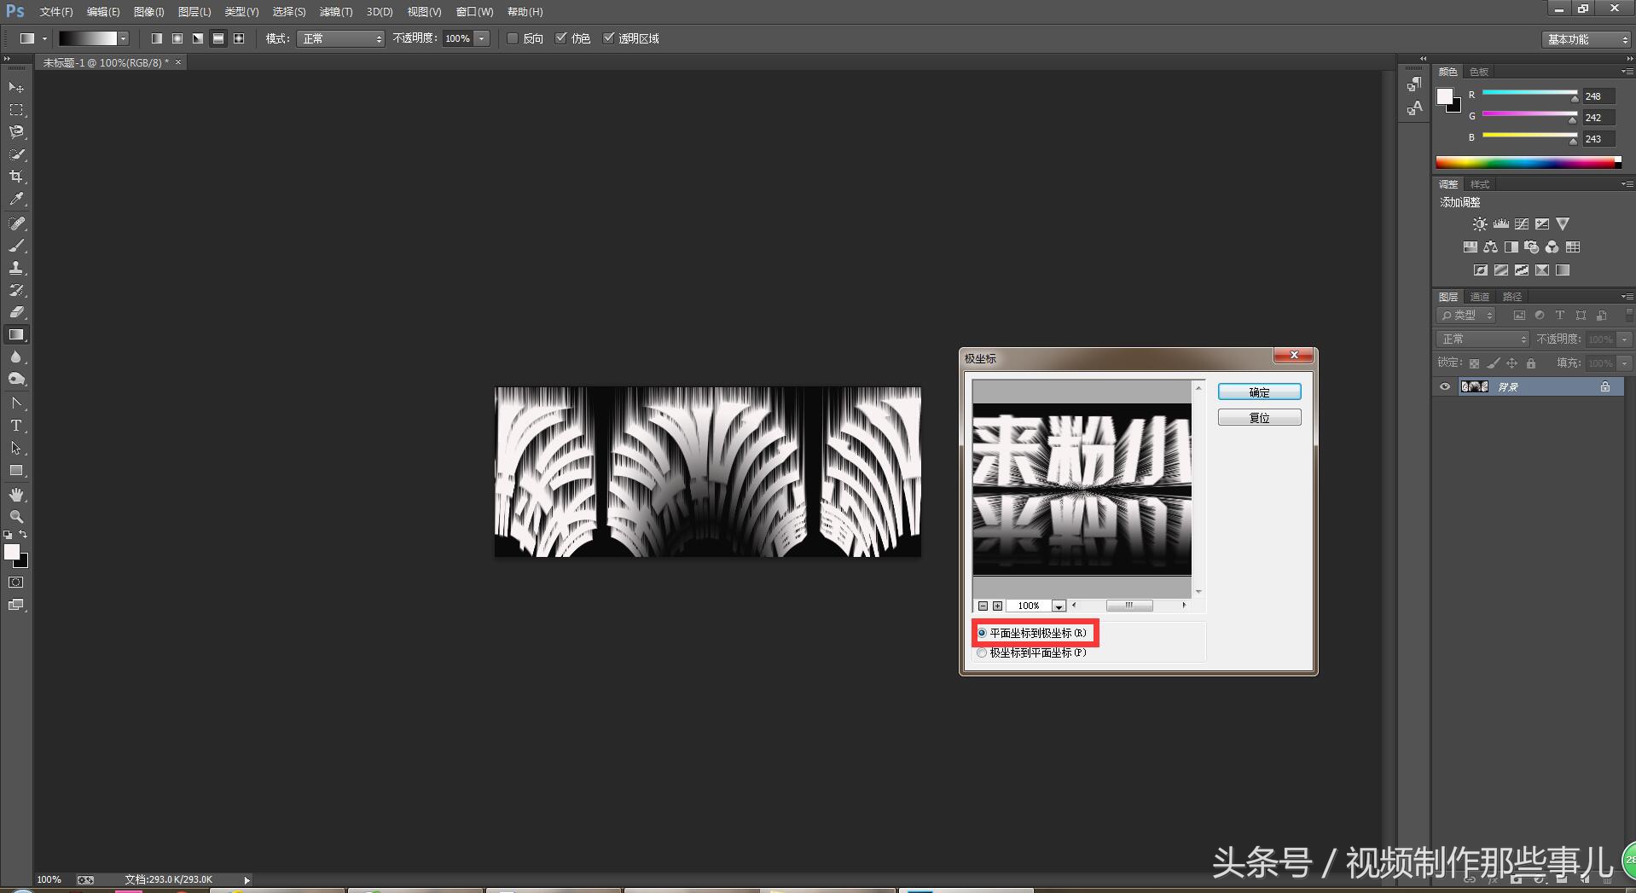Select the Hand tool
The width and height of the screenshot is (1636, 893).
pos(16,495)
